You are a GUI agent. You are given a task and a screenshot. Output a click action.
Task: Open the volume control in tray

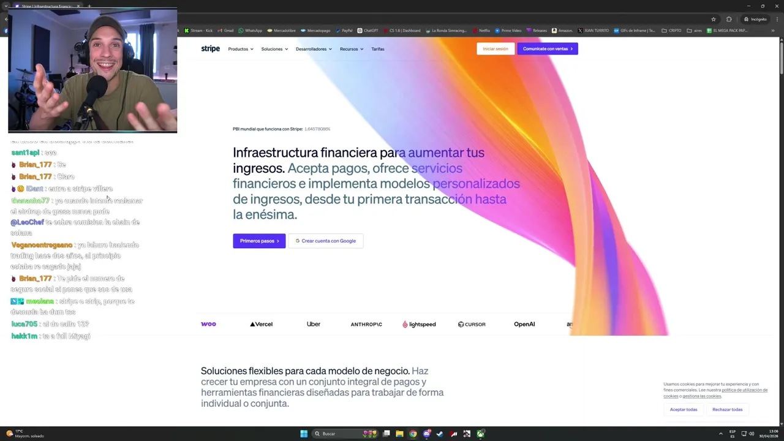click(x=752, y=434)
